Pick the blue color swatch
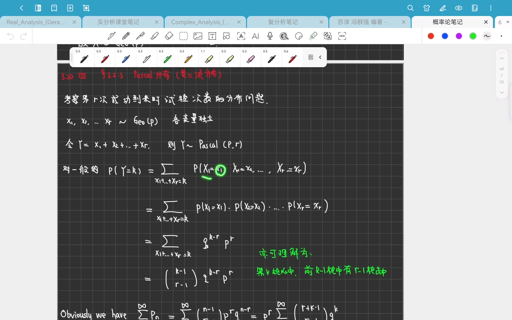This screenshot has height=320, width=512. tap(445, 36)
